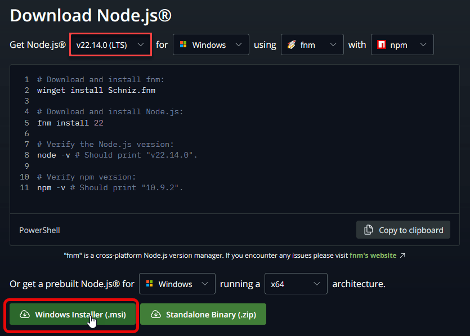This screenshot has height=336, width=470.
Task: Expand the npm package manager dropdown chevron
Action: point(422,45)
